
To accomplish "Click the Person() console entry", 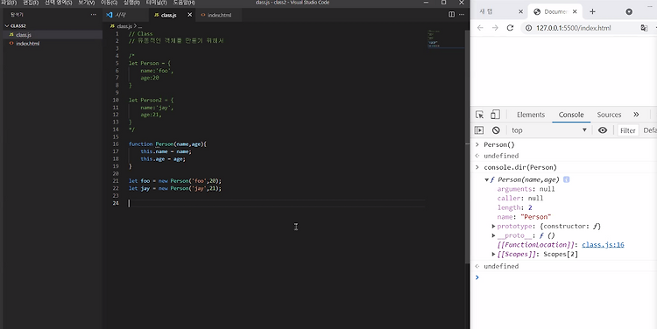I will [499, 145].
